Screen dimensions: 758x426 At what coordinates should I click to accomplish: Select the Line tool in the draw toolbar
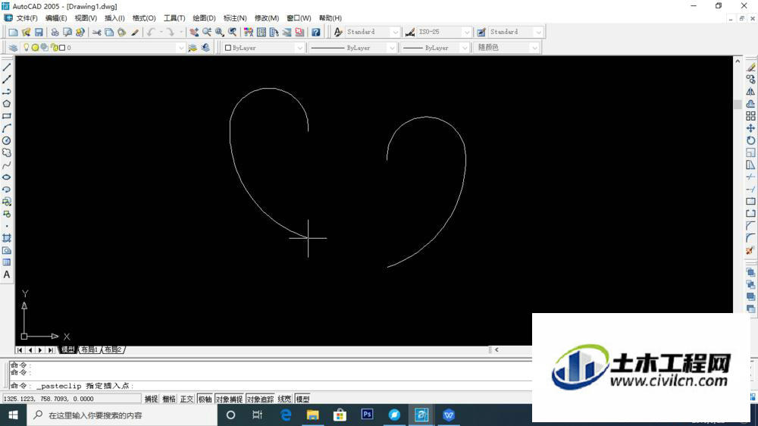coord(7,67)
